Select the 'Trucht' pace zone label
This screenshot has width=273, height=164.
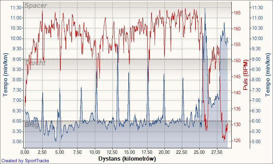(x=35, y=63)
